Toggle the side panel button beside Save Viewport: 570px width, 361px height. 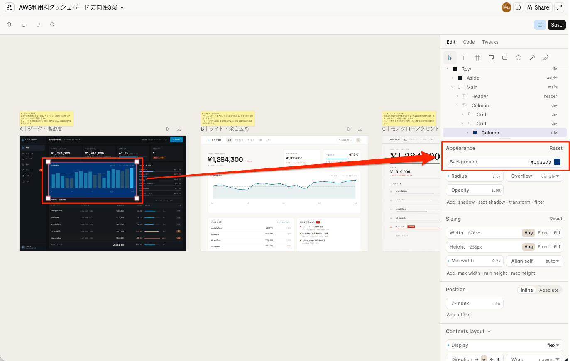(540, 25)
